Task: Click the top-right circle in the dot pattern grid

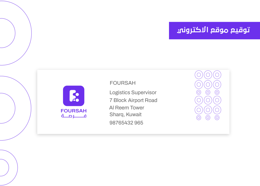Action: (x=217, y=75)
